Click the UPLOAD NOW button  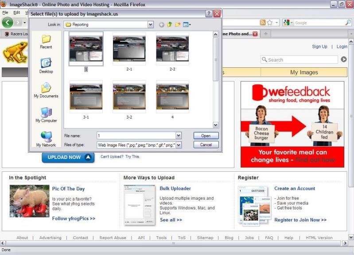(x=68, y=157)
